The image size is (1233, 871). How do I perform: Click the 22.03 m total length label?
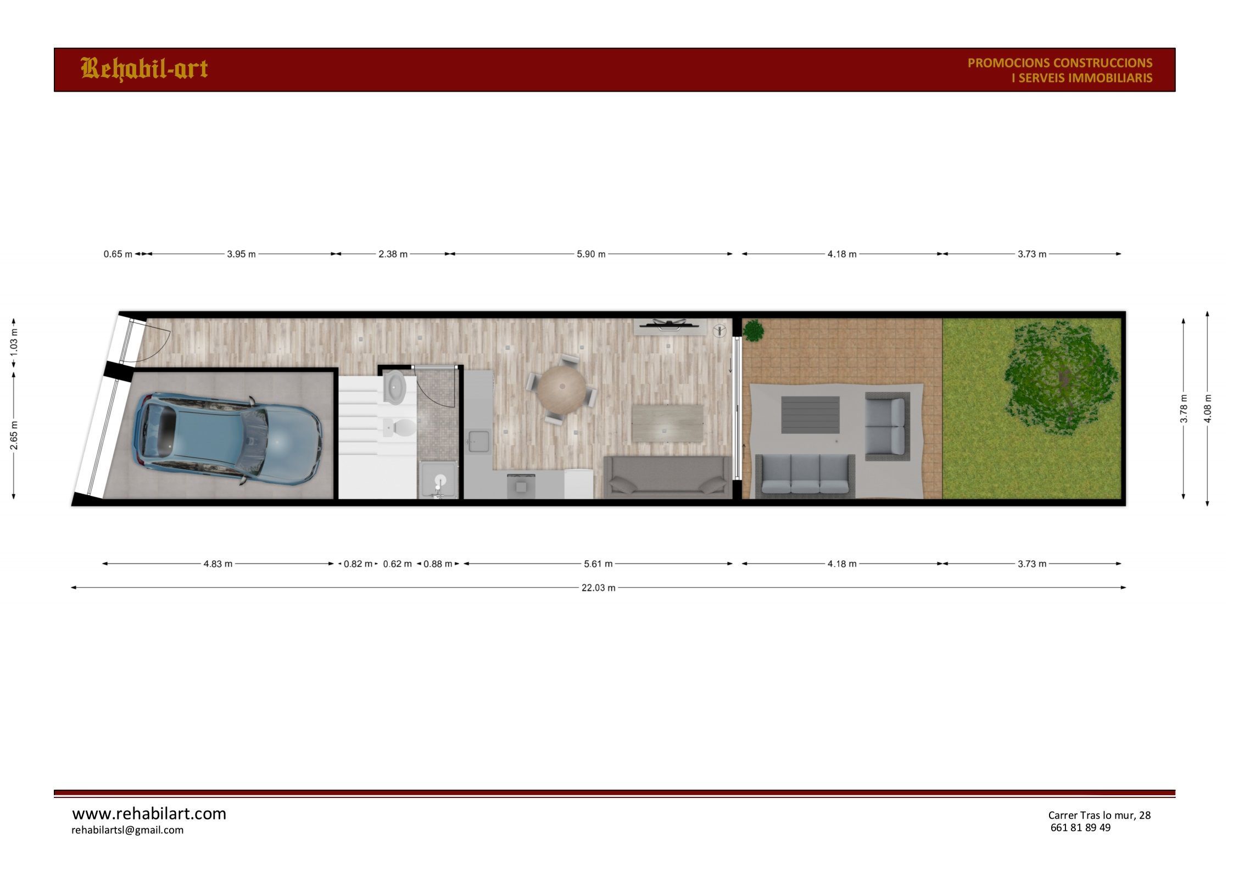click(x=598, y=588)
